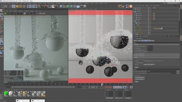This screenshot has width=182, height=102.
Task: Open the GPU Device dropdown
Action: point(149,65)
